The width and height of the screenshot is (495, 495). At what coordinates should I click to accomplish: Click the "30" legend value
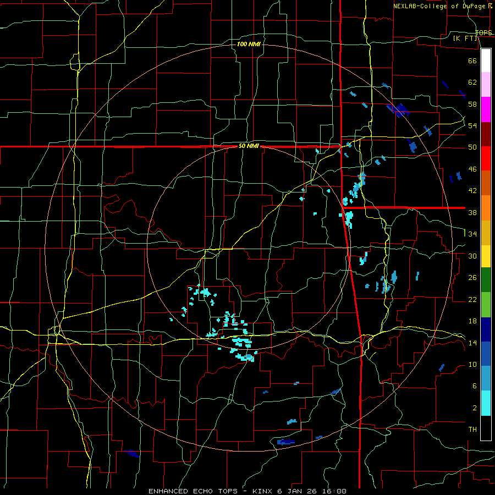coord(472,256)
